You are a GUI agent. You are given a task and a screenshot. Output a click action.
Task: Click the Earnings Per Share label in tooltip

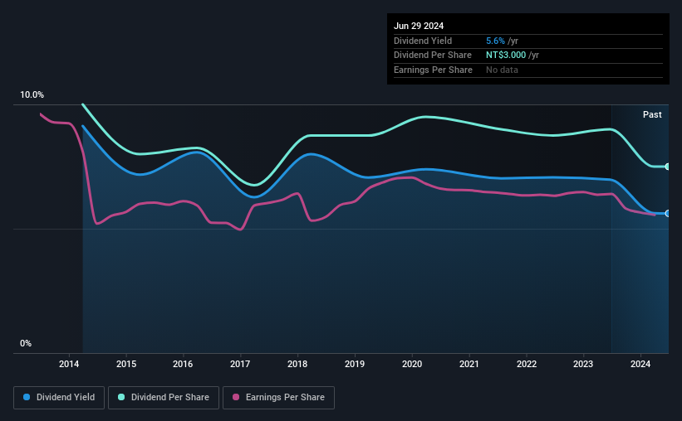[x=433, y=70]
